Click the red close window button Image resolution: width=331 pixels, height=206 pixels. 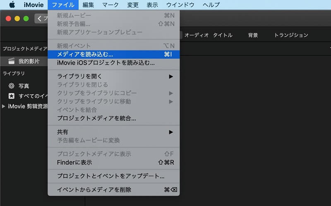click(x=8, y=19)
